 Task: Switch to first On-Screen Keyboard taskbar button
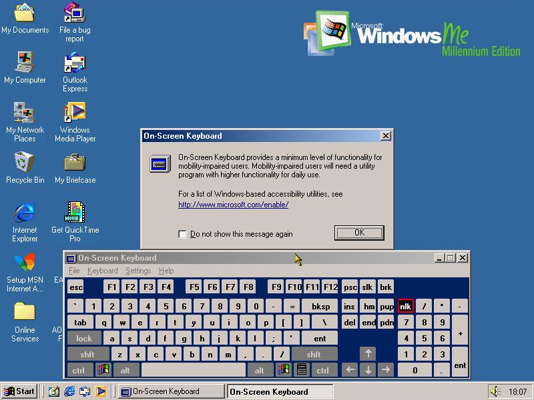click(x=171, y=391)
